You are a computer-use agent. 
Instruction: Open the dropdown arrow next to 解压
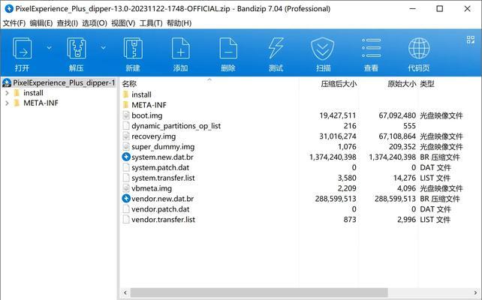[x=104, y=47]
